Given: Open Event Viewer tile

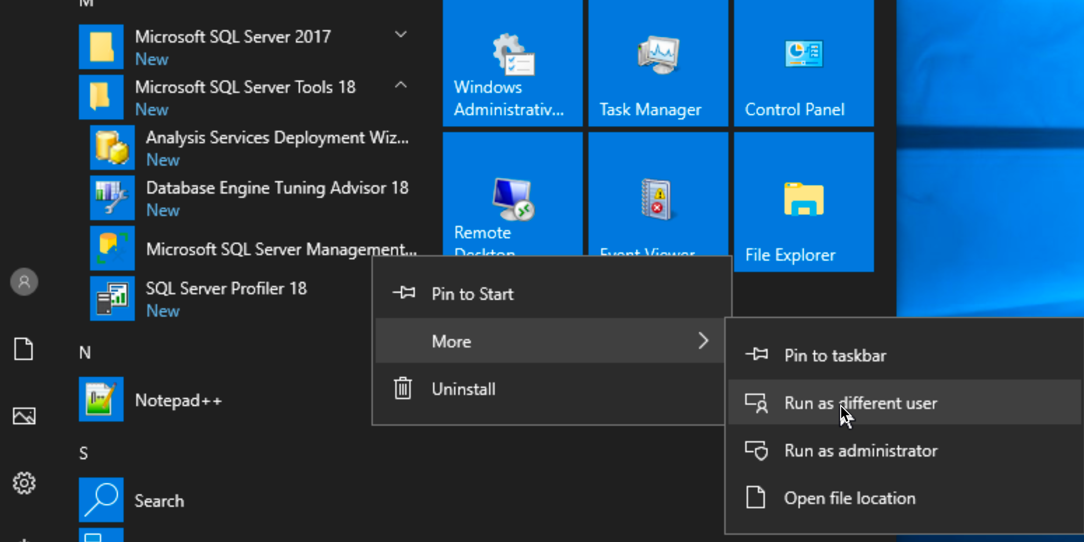Looking at the screenshot, I should point(658,194).
